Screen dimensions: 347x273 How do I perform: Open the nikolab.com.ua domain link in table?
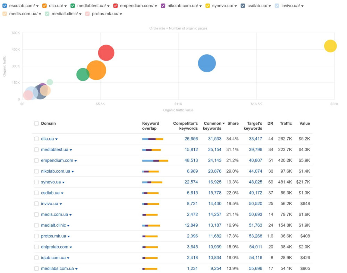tap(56, 171)
